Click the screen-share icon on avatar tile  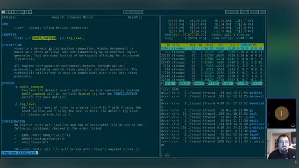[x=293, y=126]
